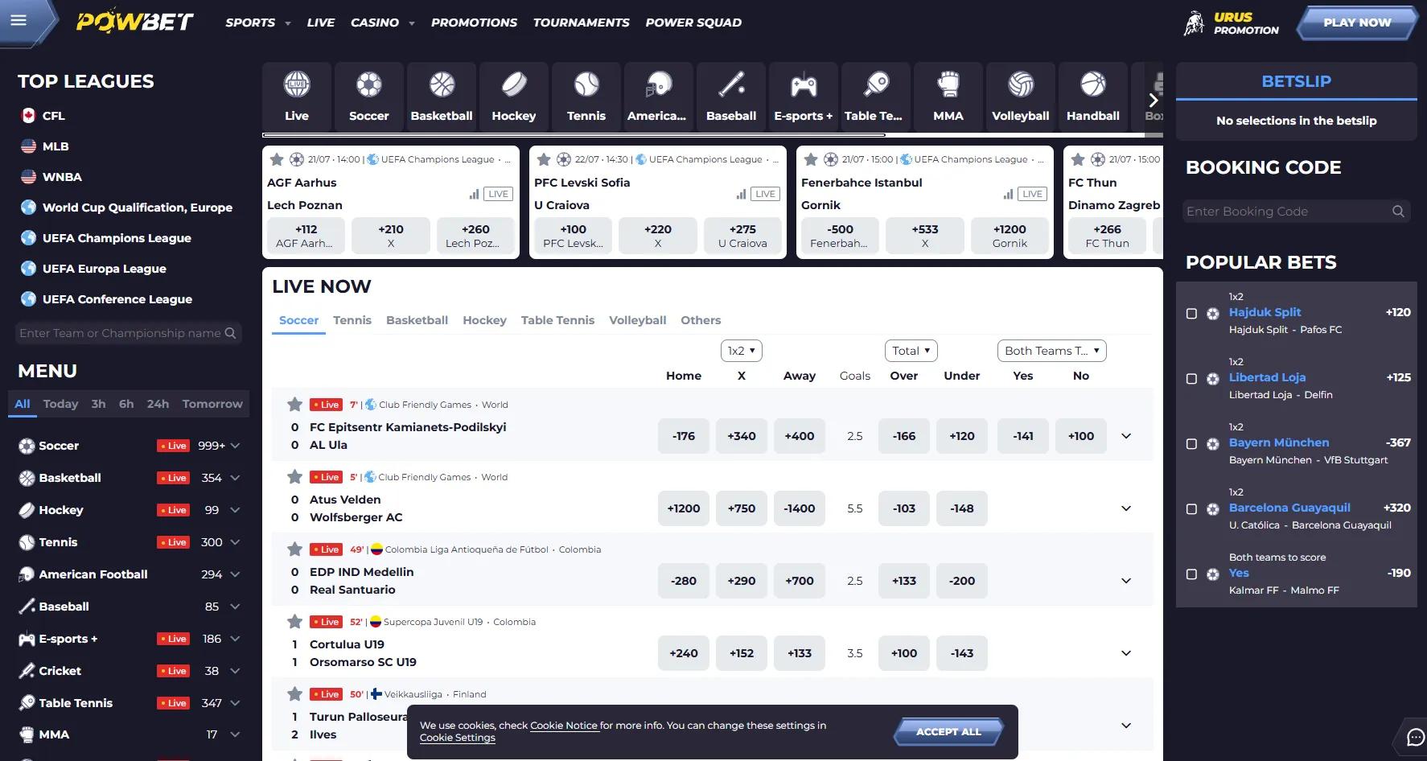This screenshot has height=761, width=1427.
Task: Select the Hockey category icon
Action: tap(514, 84)
